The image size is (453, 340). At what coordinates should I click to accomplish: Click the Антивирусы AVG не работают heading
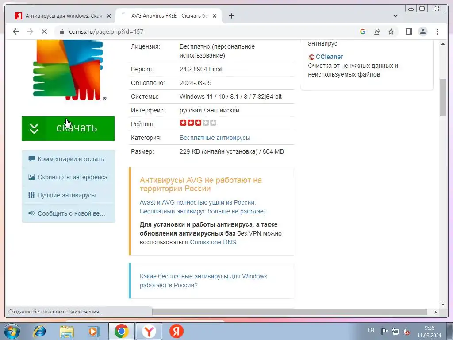tap(200, 184)
